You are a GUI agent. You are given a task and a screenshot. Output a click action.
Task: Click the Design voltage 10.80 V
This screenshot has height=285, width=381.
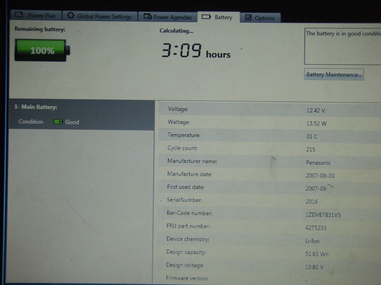pos(314,267)
